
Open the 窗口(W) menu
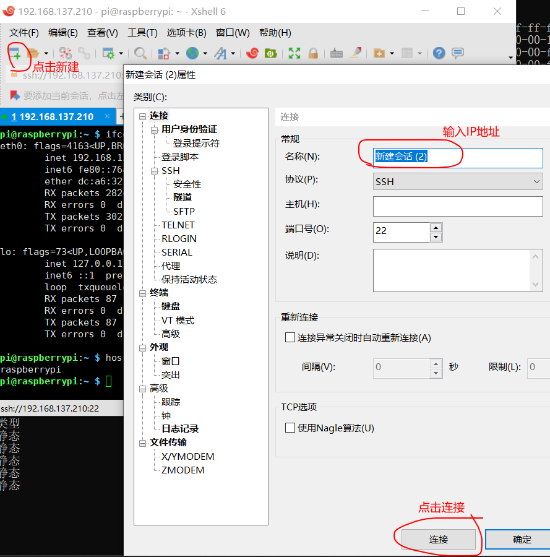click(x=233, y=33)
